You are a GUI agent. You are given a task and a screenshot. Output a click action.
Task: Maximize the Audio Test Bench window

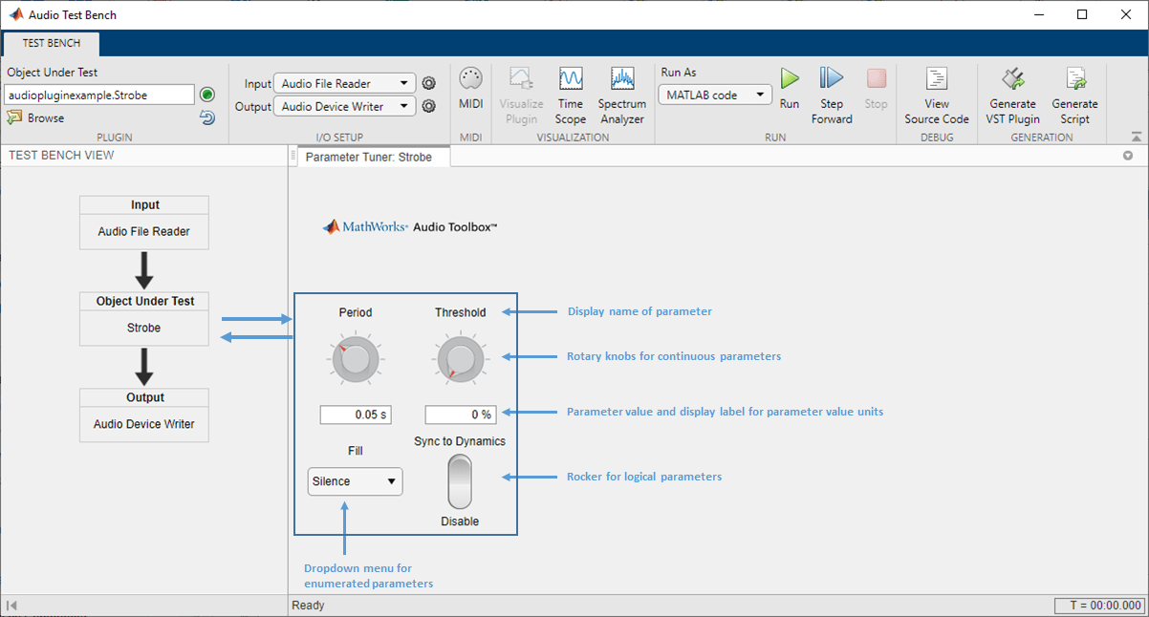[x=1082, y=14]
